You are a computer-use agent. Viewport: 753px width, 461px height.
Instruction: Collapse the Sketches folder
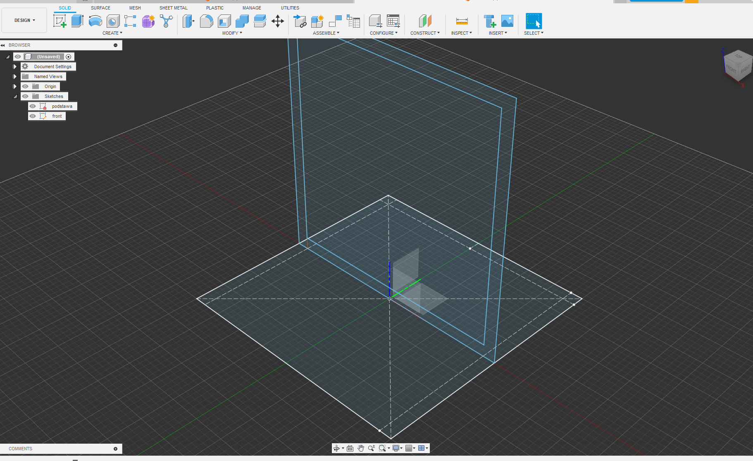(15, 96)
